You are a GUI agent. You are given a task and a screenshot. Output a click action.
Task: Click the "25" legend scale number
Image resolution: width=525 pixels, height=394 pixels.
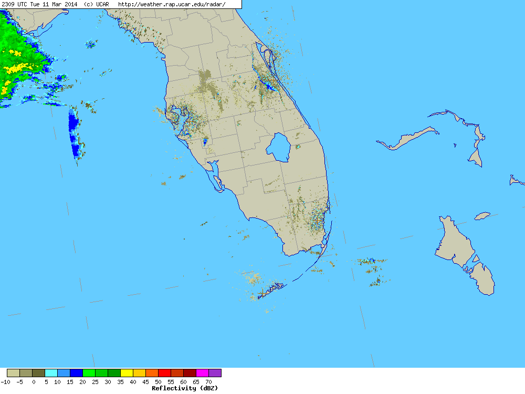[95, 382]
